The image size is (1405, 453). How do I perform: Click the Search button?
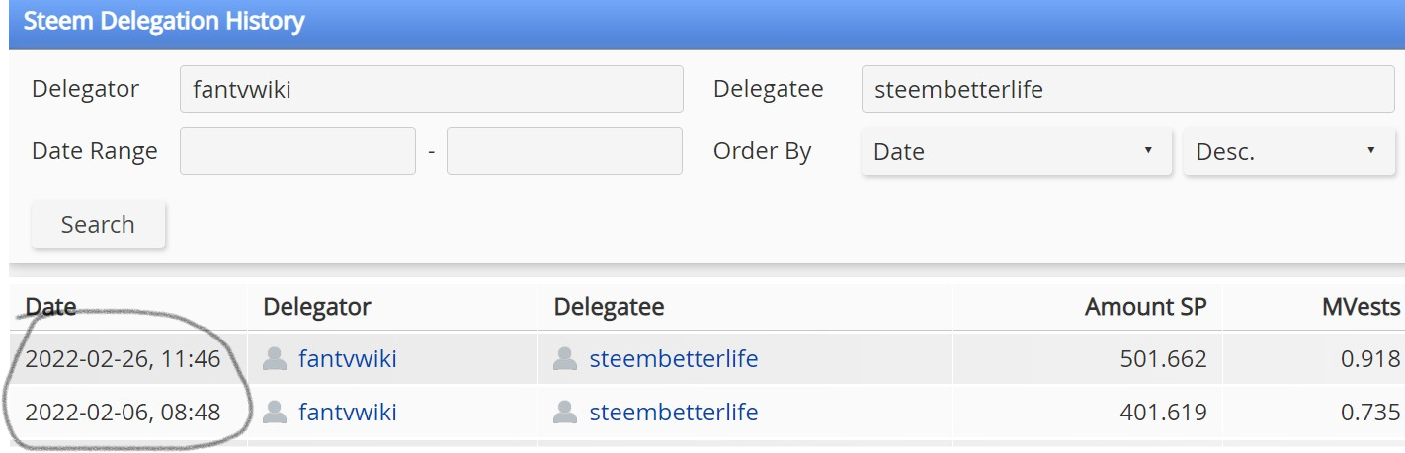coord(98,224)
